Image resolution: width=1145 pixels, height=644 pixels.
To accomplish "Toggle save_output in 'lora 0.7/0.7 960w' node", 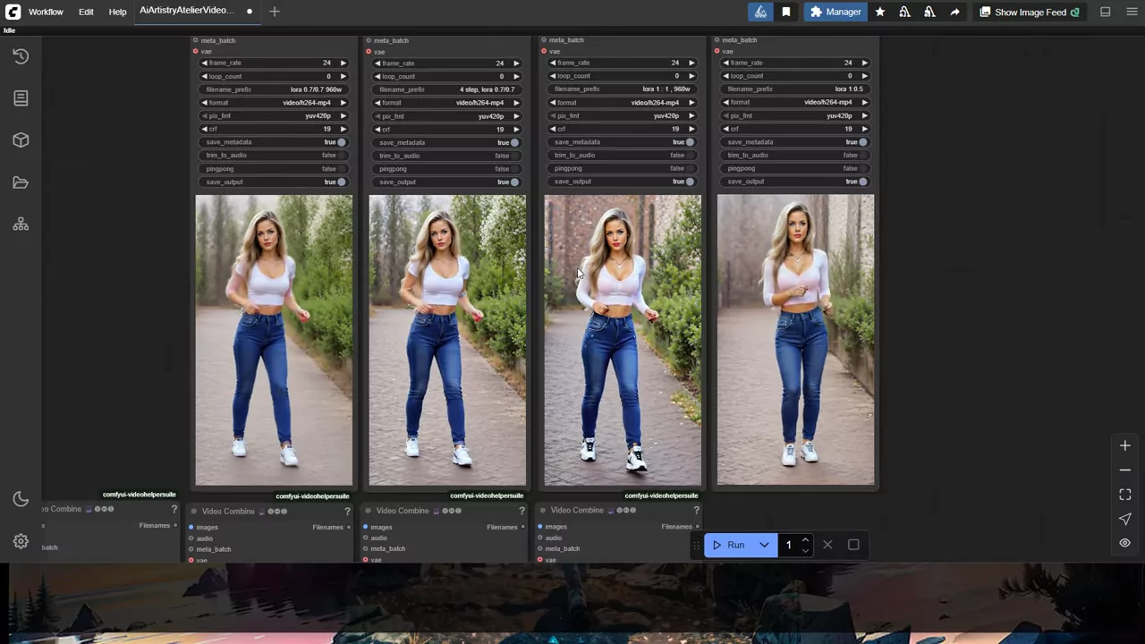I will [x=274, y=182].
